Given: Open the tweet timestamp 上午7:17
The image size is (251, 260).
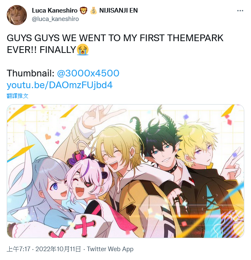Looking at the screenshot, I should click(x=18, y=249).
